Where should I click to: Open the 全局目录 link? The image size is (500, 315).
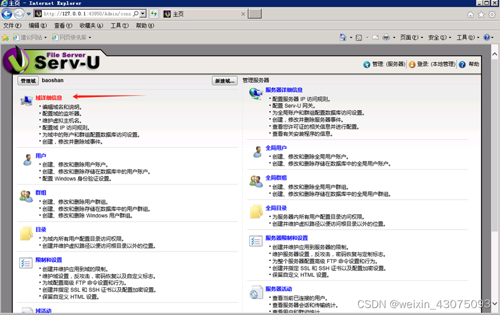[x=276, y=208]
